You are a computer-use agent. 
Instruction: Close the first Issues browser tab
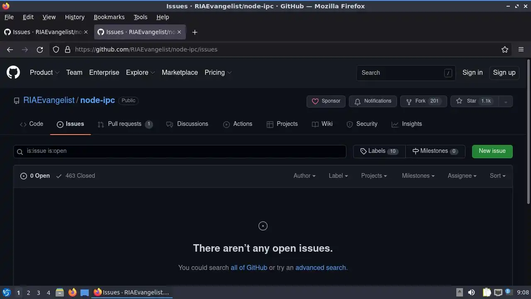pyautogui.click(x=86, y=32)
